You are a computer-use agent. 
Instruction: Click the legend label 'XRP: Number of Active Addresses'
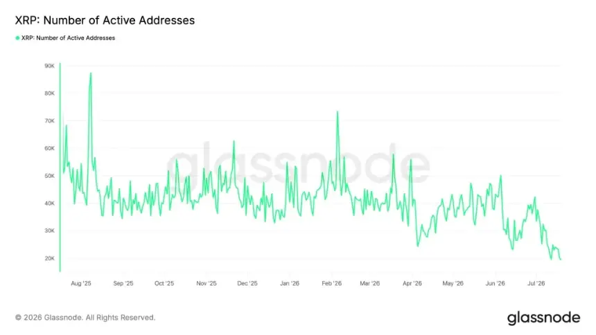coord(68,38)
